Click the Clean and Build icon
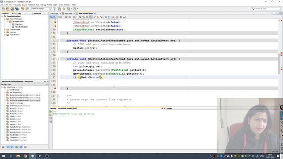Viewport: 283px width, 159px height. [59, 9]
